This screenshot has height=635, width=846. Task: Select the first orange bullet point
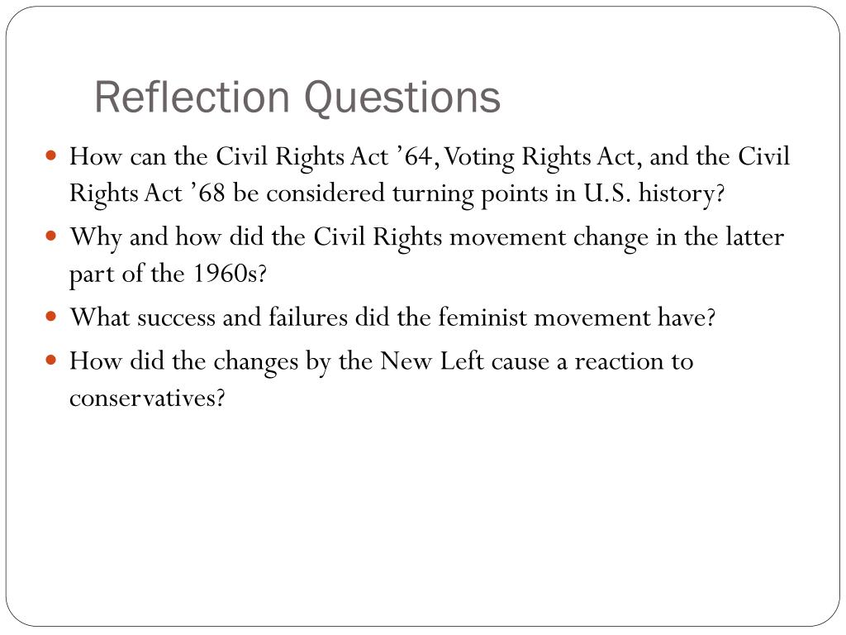[51, 156]
